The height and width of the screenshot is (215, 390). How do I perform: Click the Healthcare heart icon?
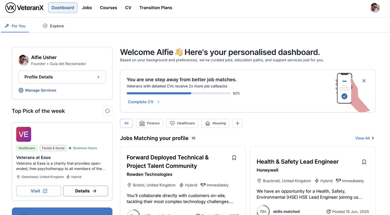[172, 123]
